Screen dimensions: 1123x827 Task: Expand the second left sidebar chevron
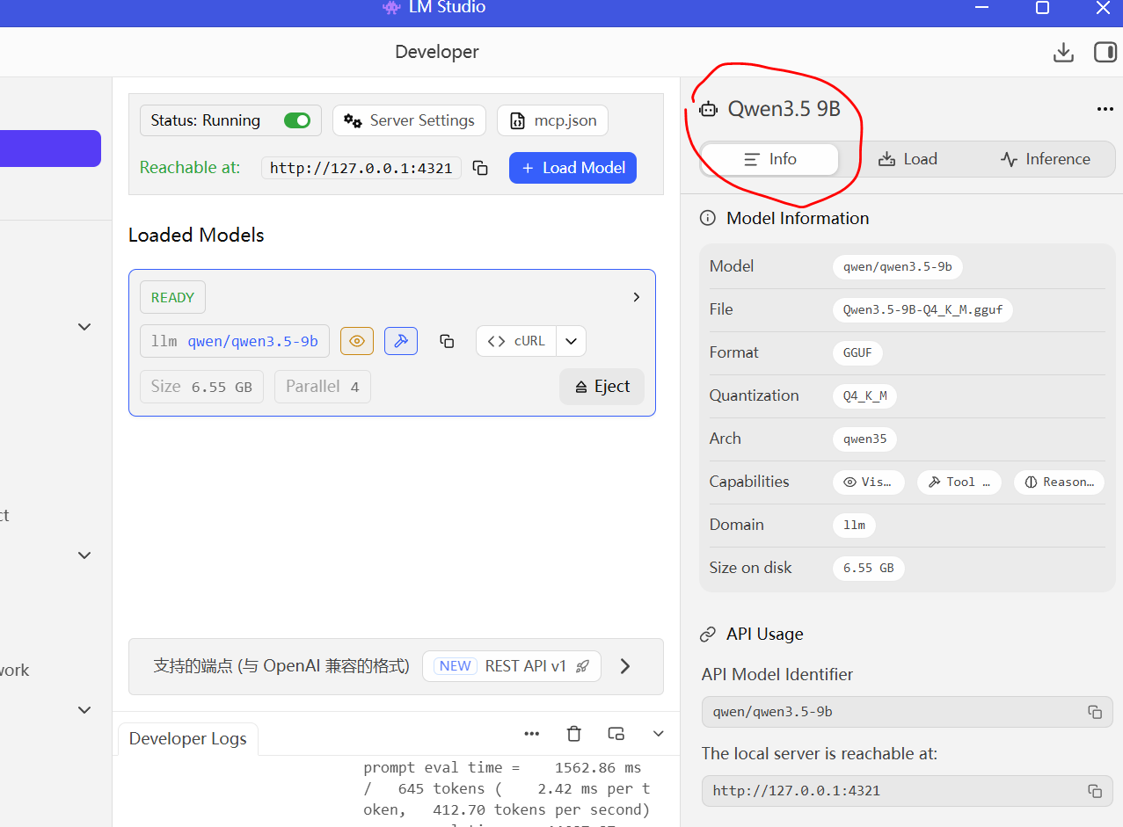84,555
